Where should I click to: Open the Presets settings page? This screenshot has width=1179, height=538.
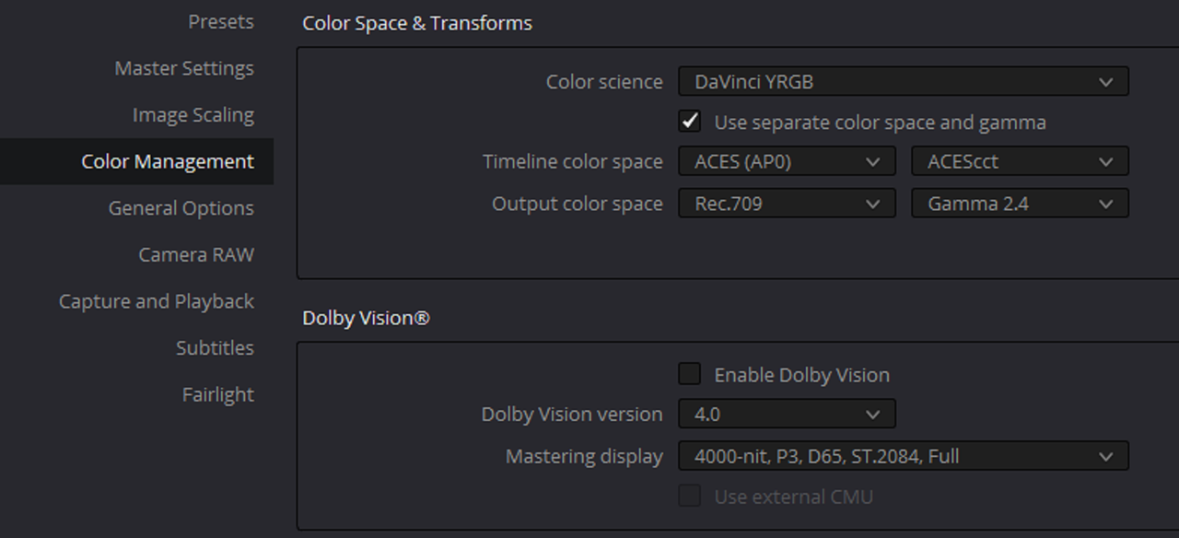pos(221,21)
